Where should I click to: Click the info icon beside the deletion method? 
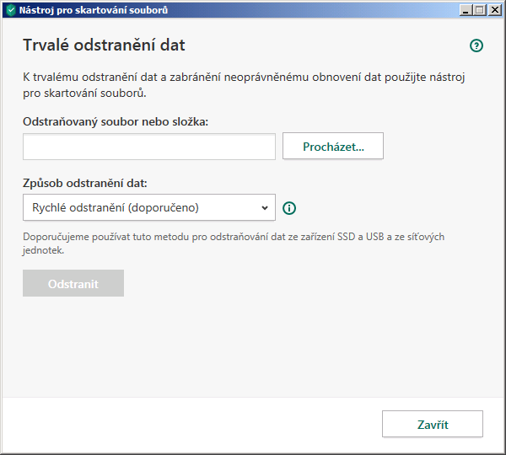tap(289, 208)
